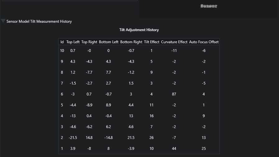The width and height of the screenshot is (279, 157).
Task: Click Auto Focus Offset value 25 in row 1
Action: (204, 149)
